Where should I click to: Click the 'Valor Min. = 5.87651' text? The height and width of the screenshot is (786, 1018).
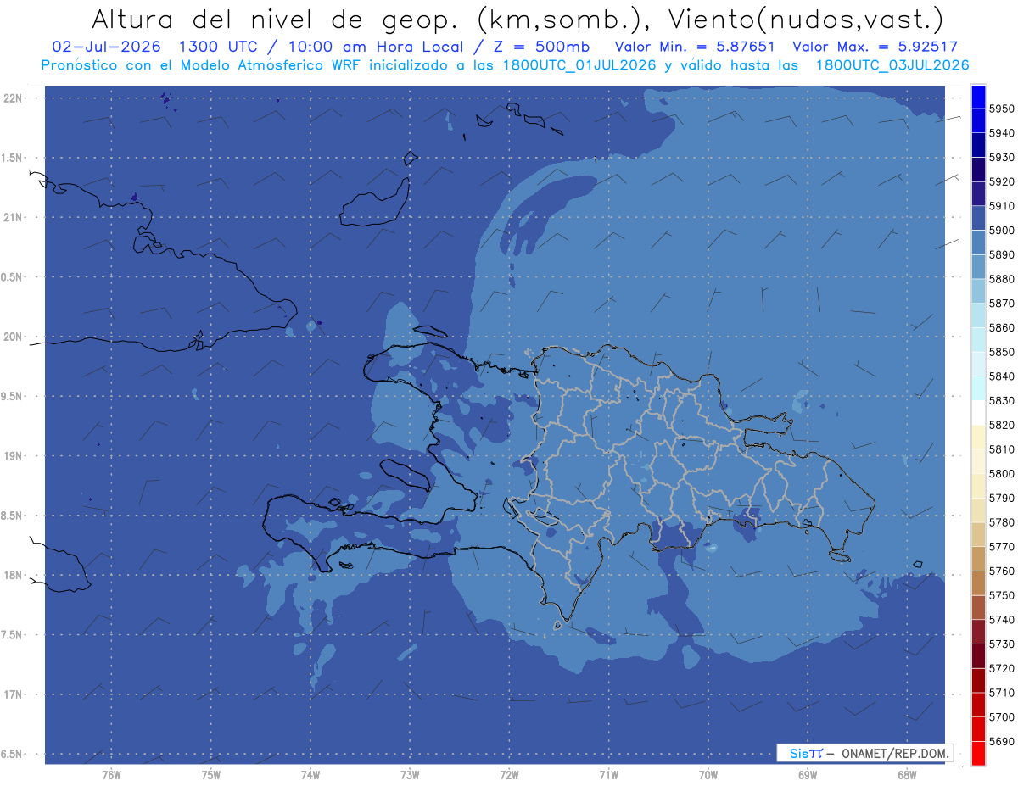pos(695,47)
